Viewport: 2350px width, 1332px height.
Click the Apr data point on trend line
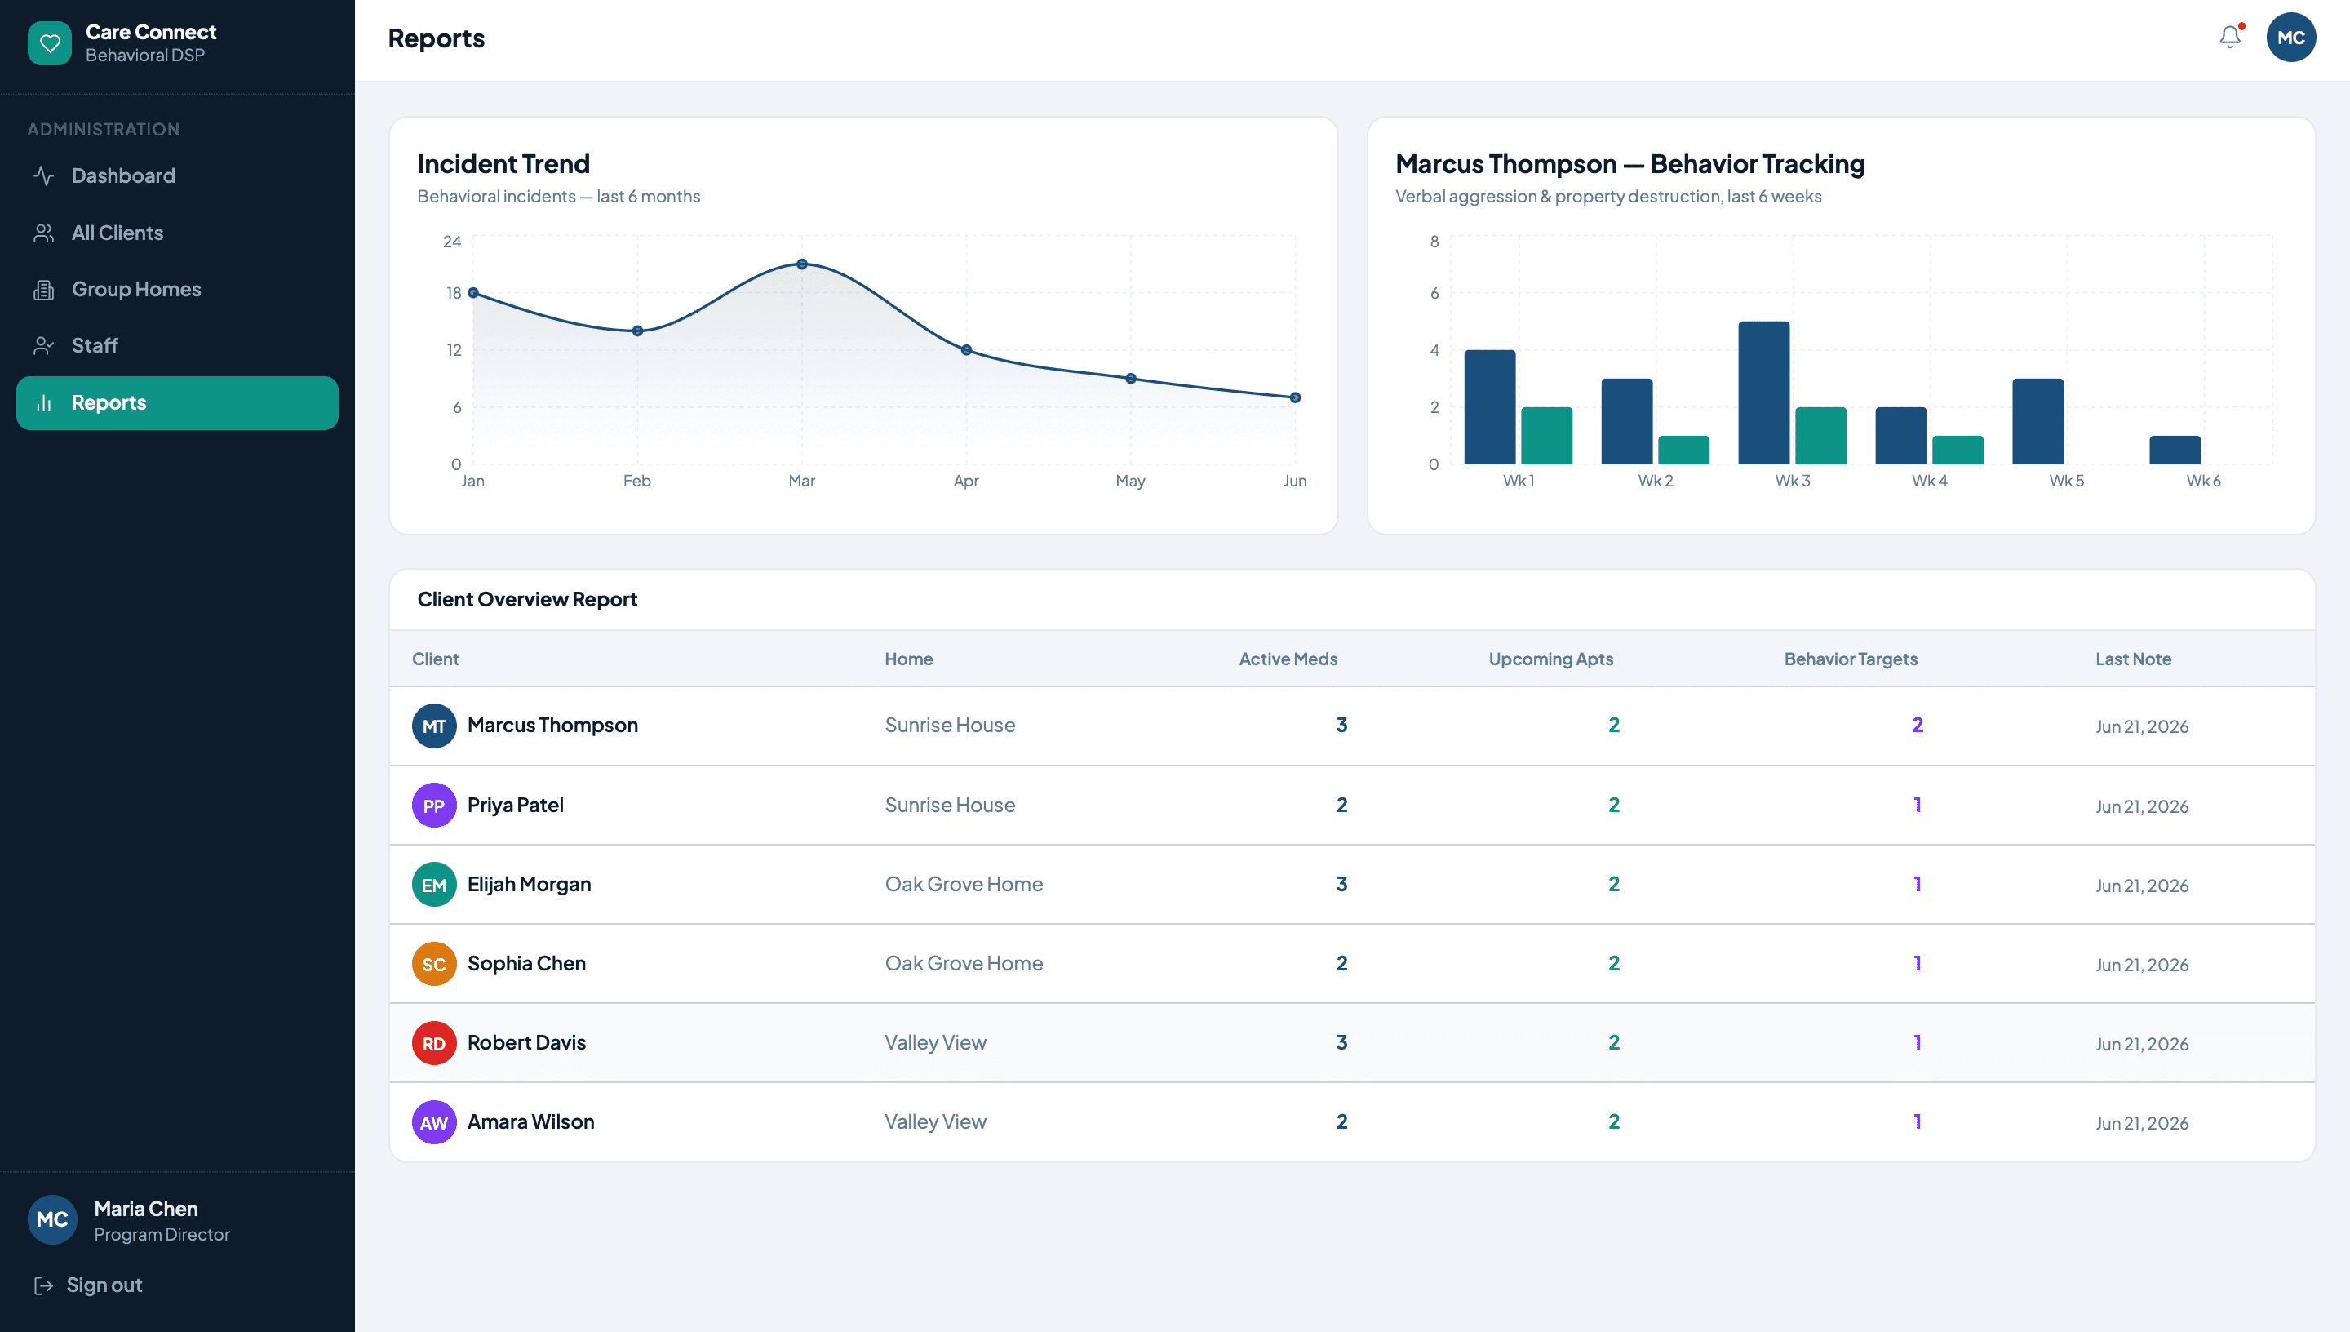coord(965,350)
